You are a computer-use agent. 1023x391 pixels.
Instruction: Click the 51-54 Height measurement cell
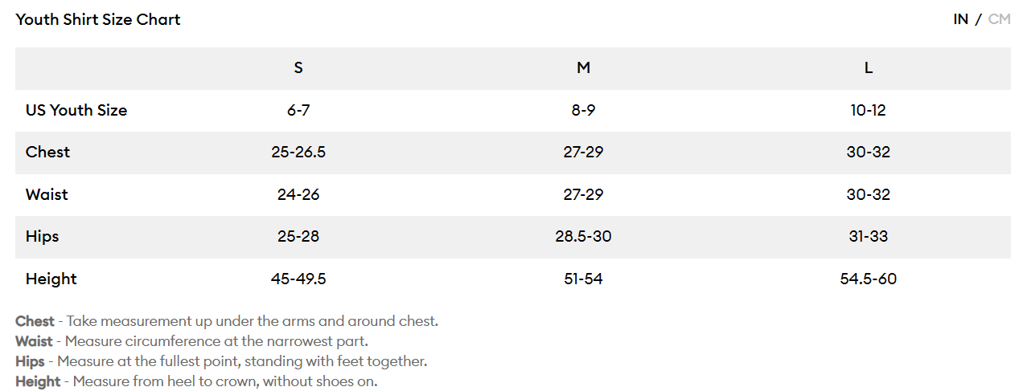tap(583, 279)
